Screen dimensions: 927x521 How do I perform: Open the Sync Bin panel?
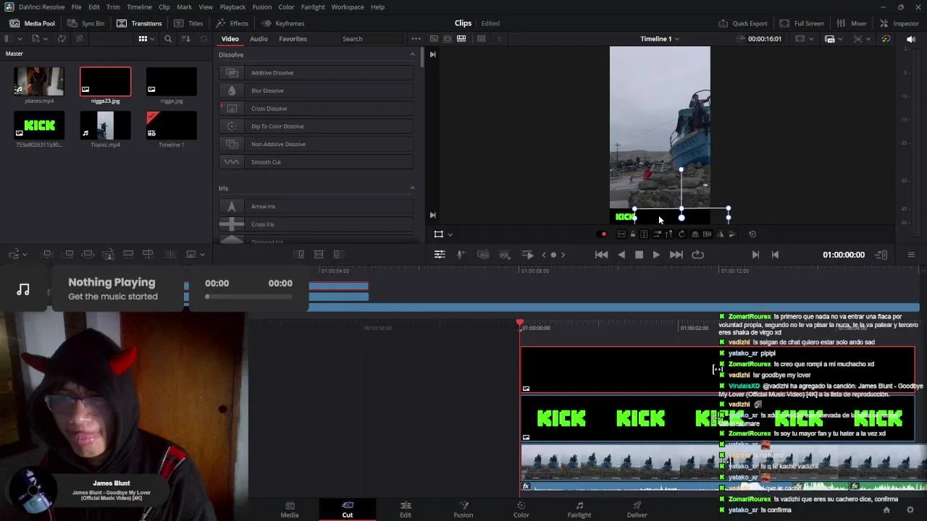(x=85, y=23)
